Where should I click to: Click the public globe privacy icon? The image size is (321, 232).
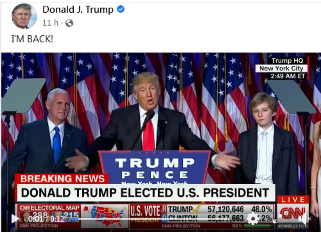[69, 23]
